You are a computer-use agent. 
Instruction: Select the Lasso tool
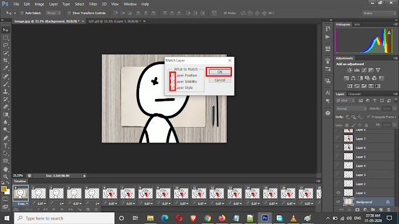6,45
